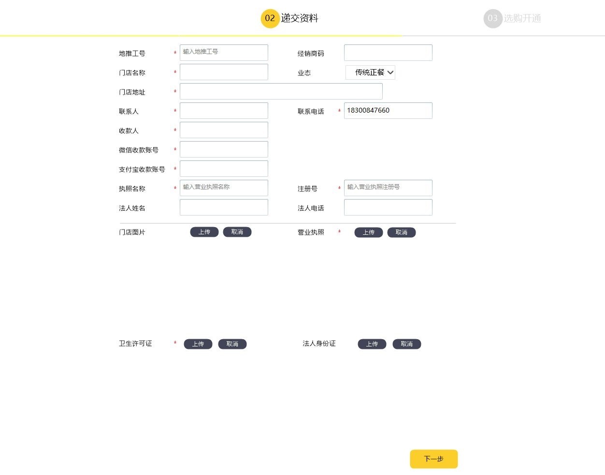Click the 联系人 input field
This screenshot has width=605, height=475.
[x=224, y=111]
